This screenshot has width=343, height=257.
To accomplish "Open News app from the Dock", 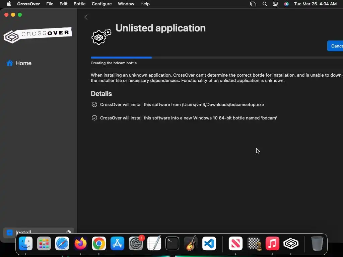I will click(235, 243).
